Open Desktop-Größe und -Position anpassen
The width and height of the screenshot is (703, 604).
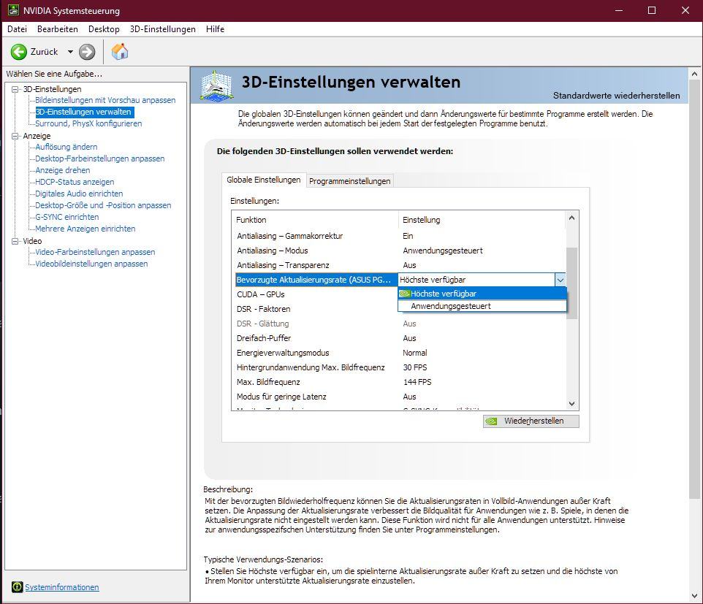(103, 205)
